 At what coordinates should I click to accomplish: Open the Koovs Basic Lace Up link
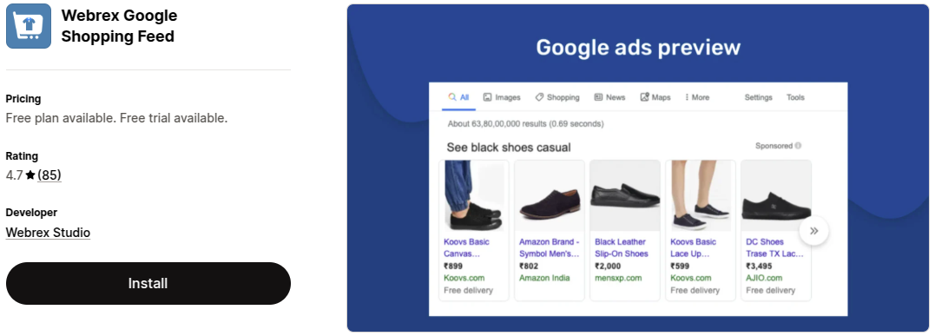coord(693,247)
